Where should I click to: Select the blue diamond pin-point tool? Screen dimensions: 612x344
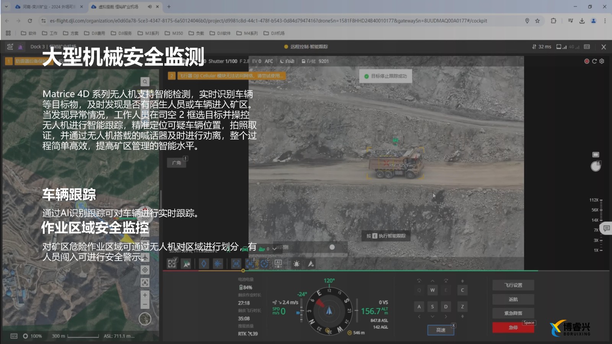204,263
